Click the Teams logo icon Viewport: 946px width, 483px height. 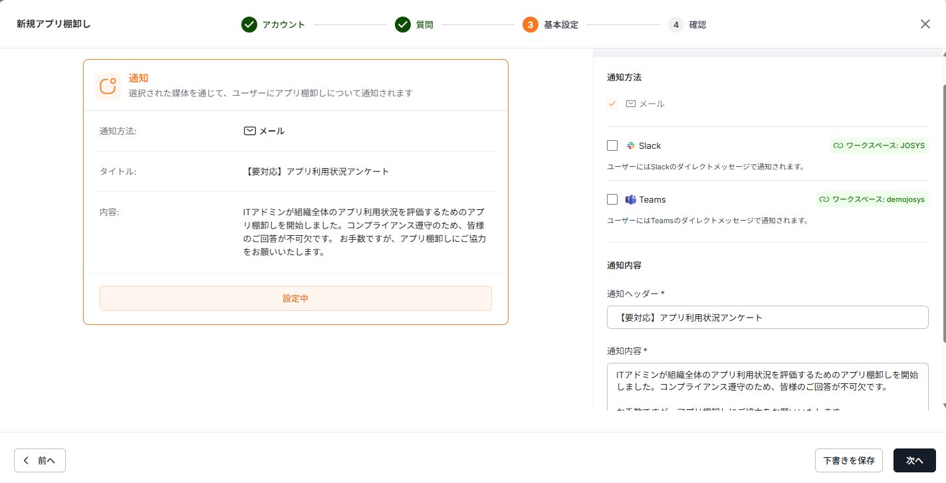coord(630,199)
